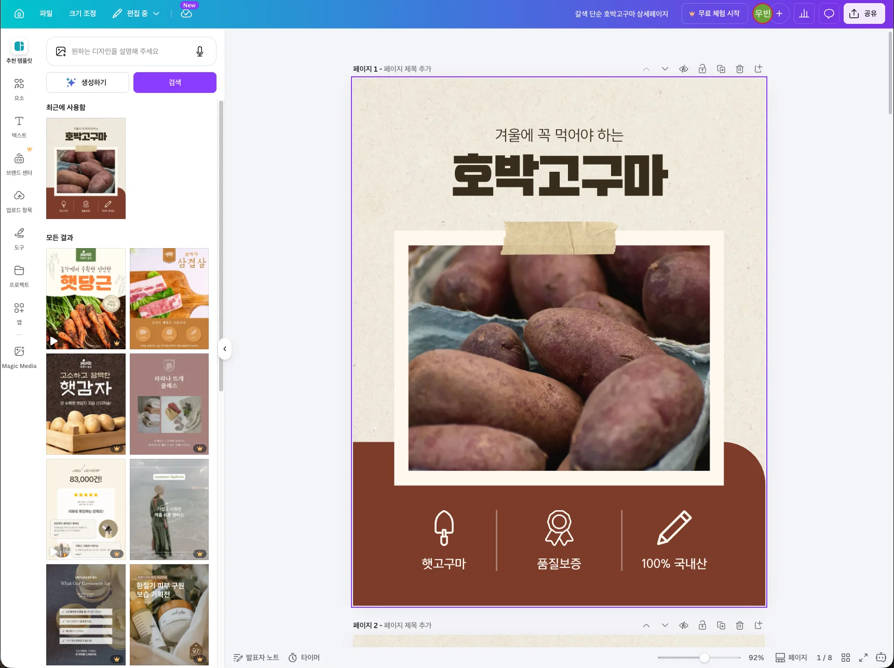Click the microphone voice input icon
The image size is (894, 668).
pyautogui.click(x=200, y=51)
